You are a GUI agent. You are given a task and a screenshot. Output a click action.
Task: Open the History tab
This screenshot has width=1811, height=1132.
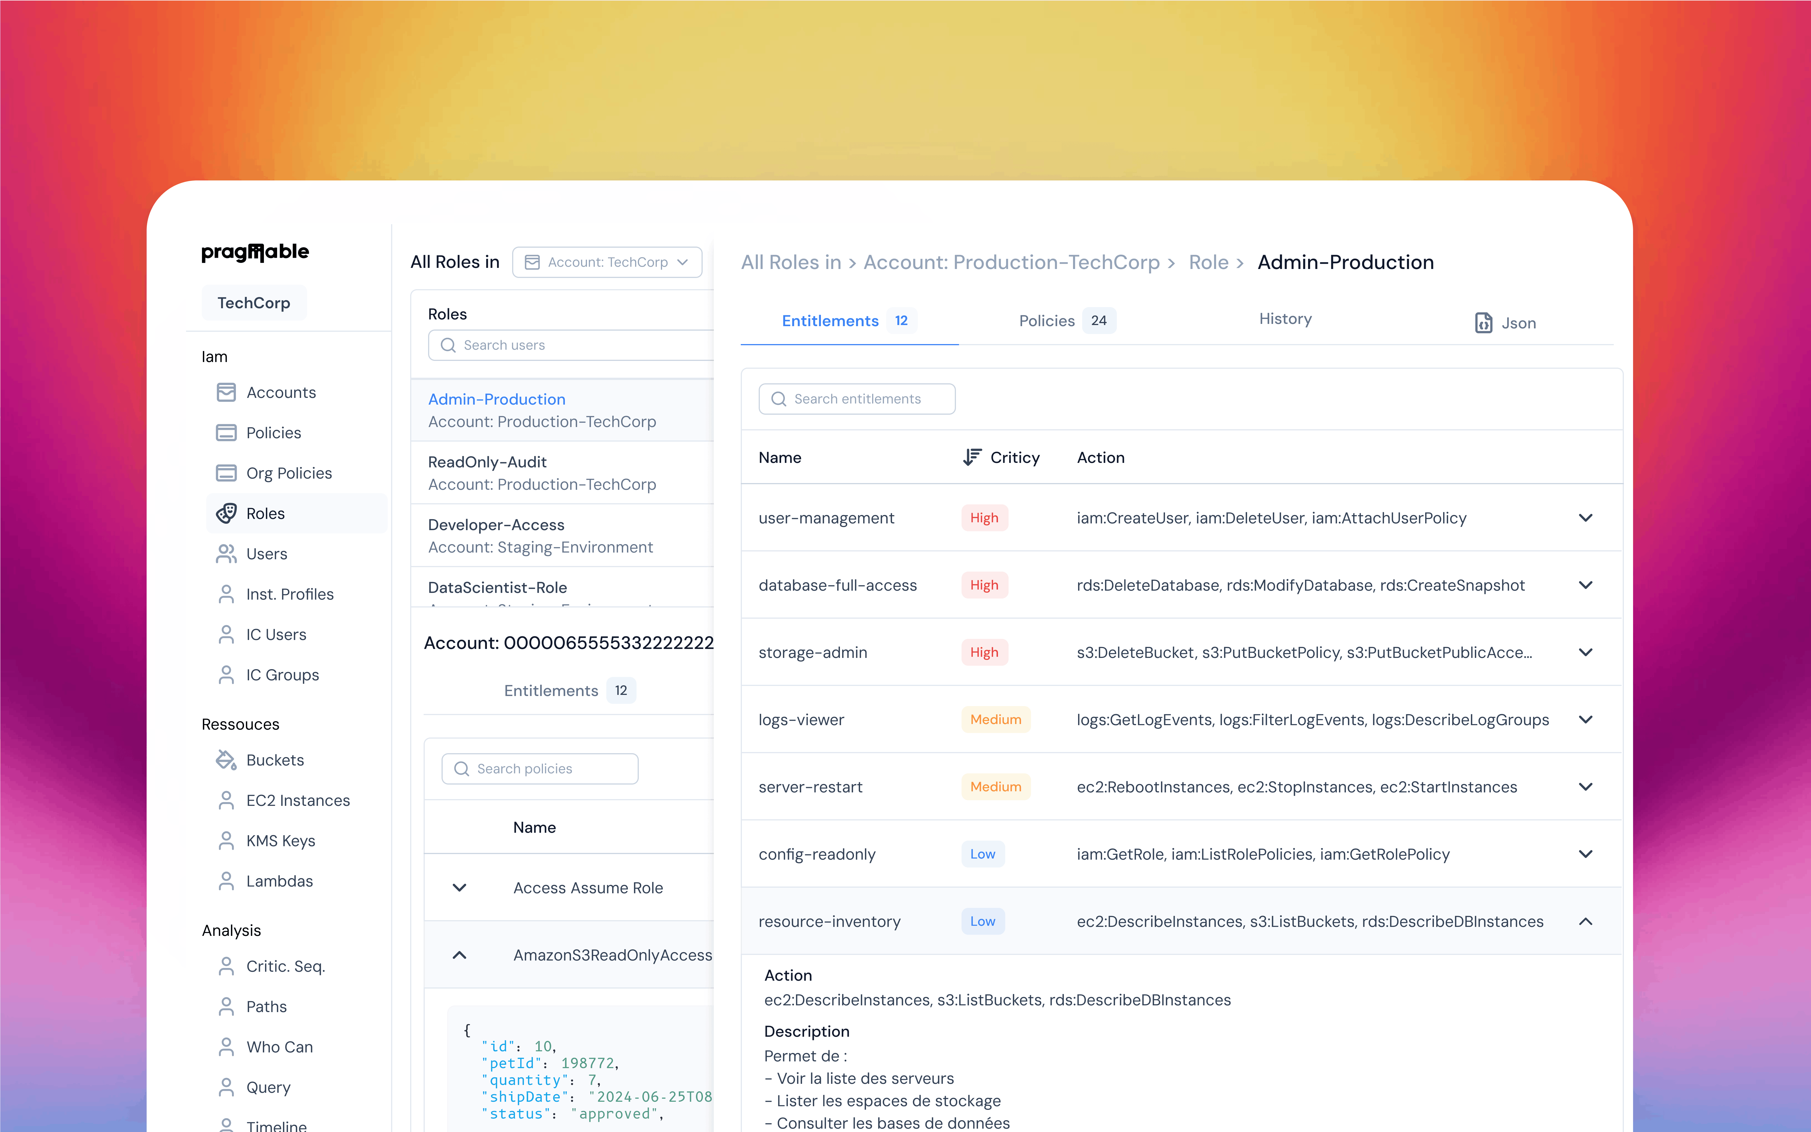pos(1284,318)
